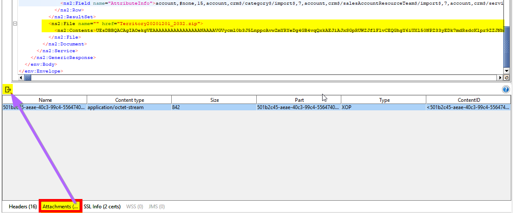Screen dimensions: 513x213
Task: Click the horizontal scrollbar left arrow
Action: pos(22,78)
